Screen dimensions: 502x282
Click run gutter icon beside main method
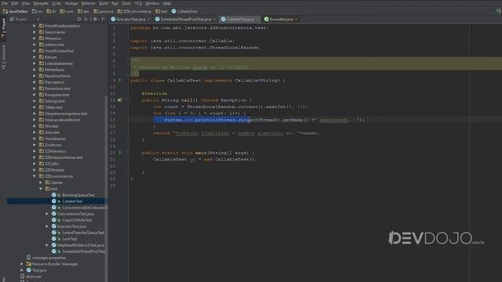120,153
